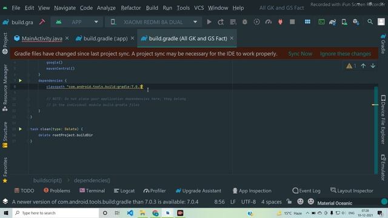This screenshot has width=388, height=218.
Task: Click the buildscript() breadcrumb
Action: (x=47, y=180)
